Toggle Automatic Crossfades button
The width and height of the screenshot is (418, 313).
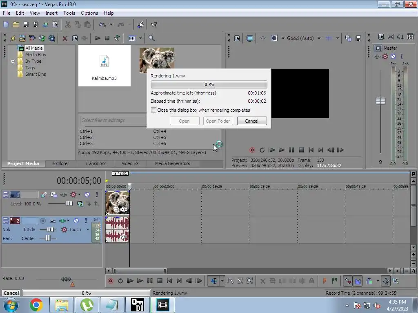tap(358, 281)
